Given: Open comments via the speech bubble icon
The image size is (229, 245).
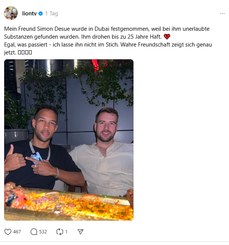Looking at the screenshot, I should pyautogui.click(x=34, y=232).
